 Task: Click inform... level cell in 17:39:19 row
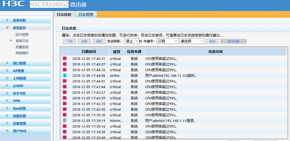(x=117, y=121)
